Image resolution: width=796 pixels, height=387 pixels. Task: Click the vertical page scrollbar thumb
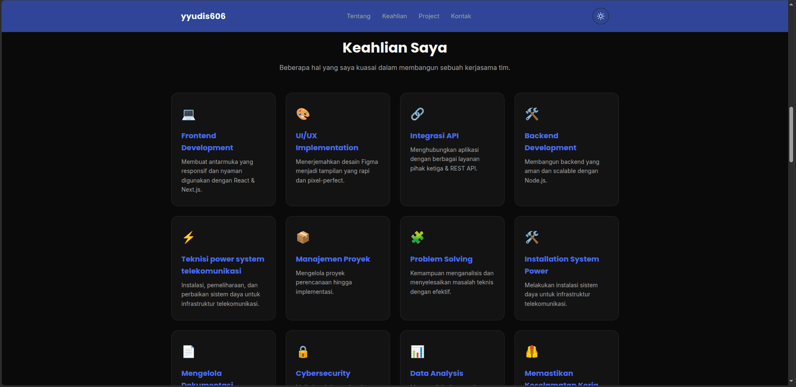click(791, 135)
